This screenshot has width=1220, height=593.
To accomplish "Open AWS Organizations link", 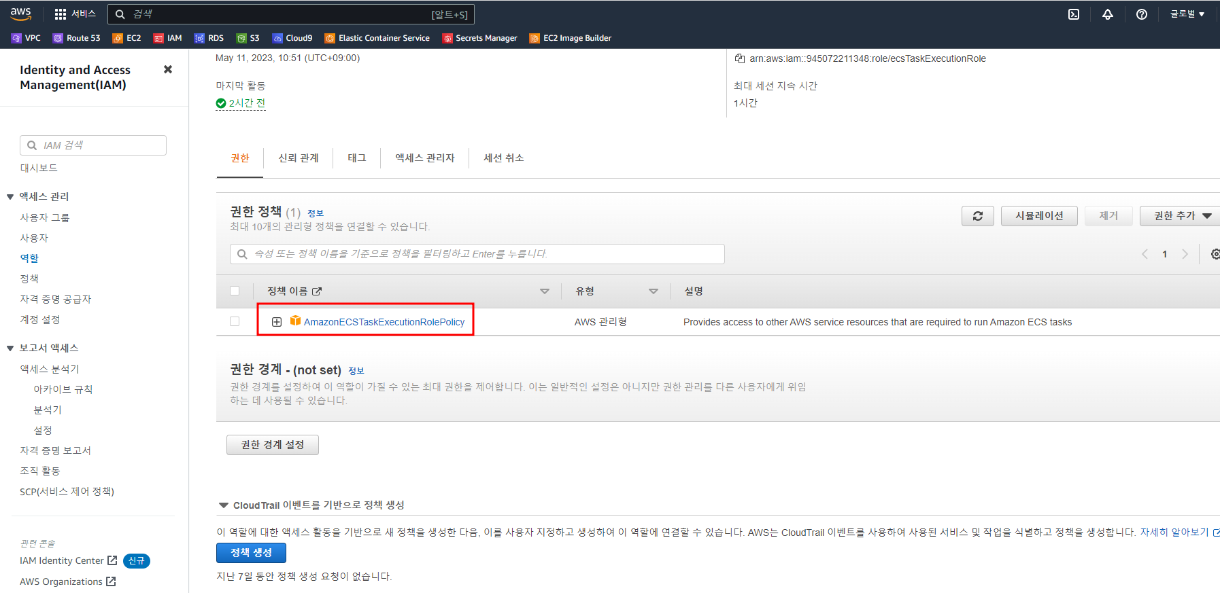I will point(68,582).
